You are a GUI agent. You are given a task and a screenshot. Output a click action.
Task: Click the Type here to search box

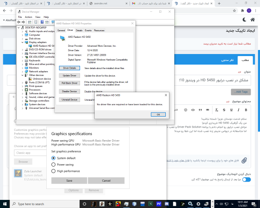45,204
